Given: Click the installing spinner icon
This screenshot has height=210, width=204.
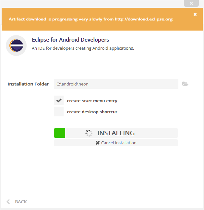Looking at the screenshot, I should pyautogui.click(x=89, y=133).
